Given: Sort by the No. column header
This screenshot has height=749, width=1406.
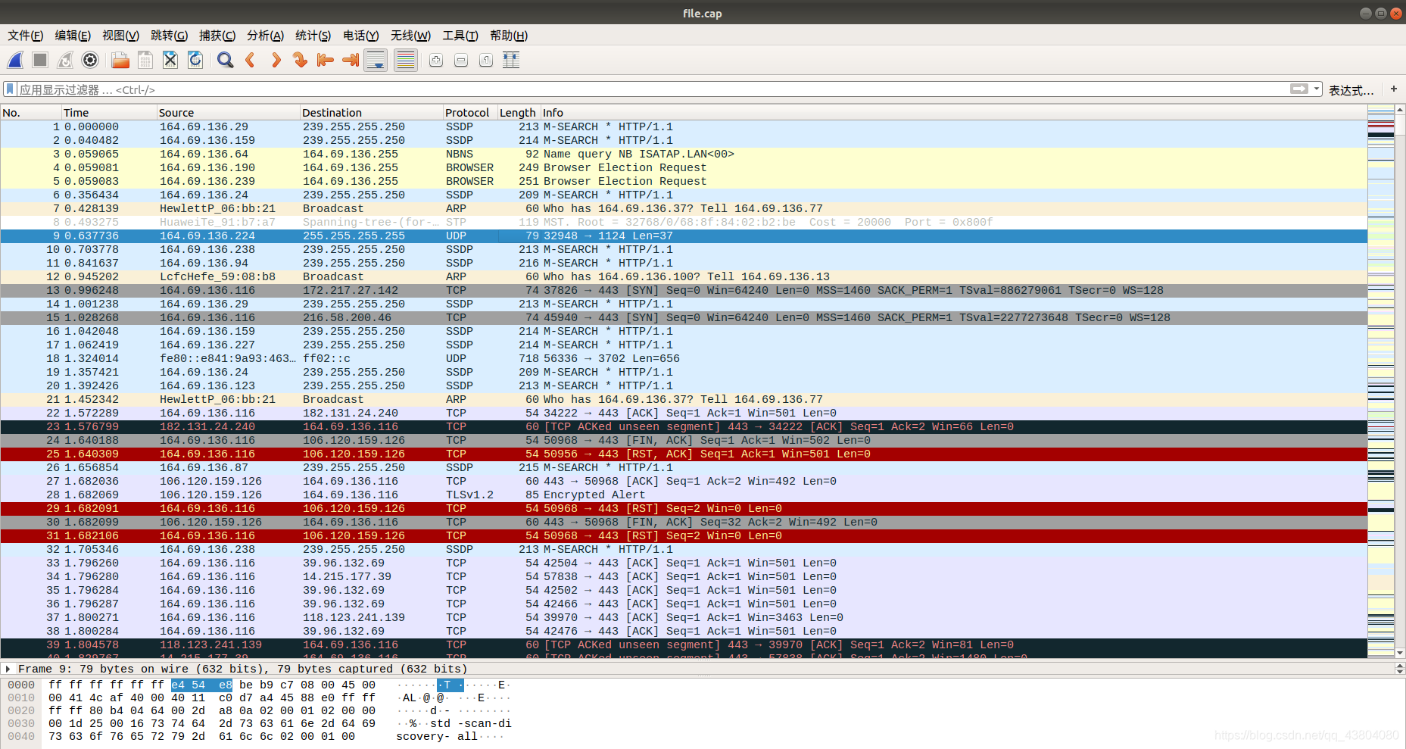Looking at the screenshot, I should [30, 112].
